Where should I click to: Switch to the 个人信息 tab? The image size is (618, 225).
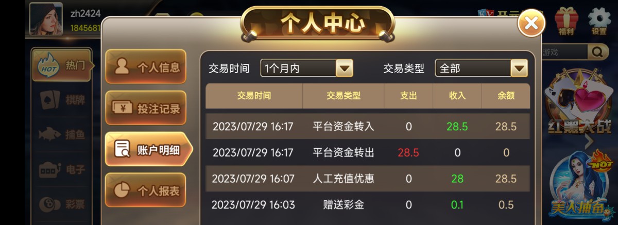point(146,66)
